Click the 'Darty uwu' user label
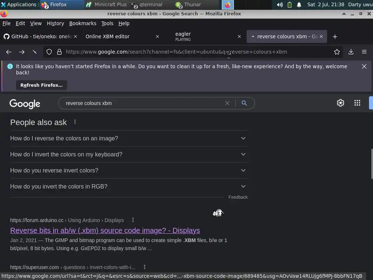The height and width of the screenshot is (280, 373). pyautogui.click(x=360, y=4)
